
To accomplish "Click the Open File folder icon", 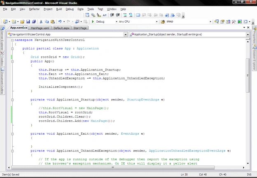I will pos(23,22).
